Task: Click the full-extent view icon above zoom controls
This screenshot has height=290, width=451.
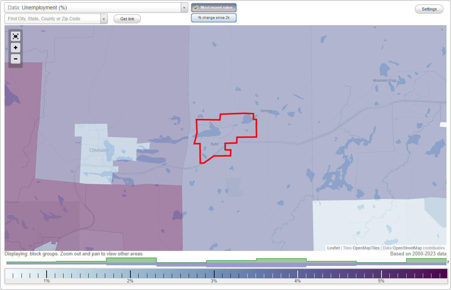Action: [15, 36]
